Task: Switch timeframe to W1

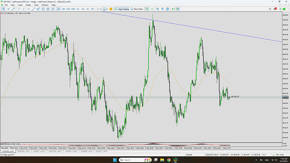Action: pos(92,9)
